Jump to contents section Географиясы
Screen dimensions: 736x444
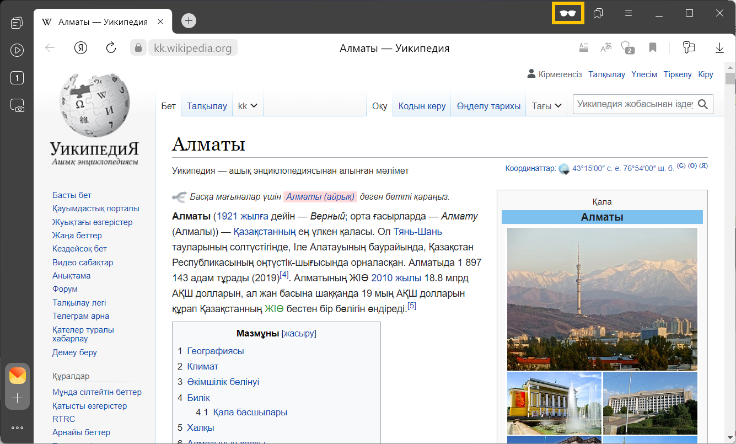216,351
